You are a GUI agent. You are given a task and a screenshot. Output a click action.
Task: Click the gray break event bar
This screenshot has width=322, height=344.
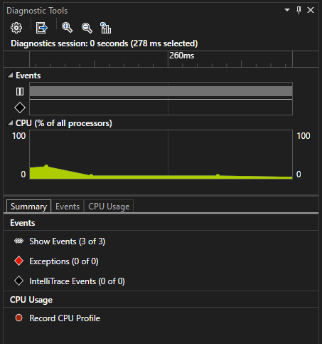(x=161, y=91)
